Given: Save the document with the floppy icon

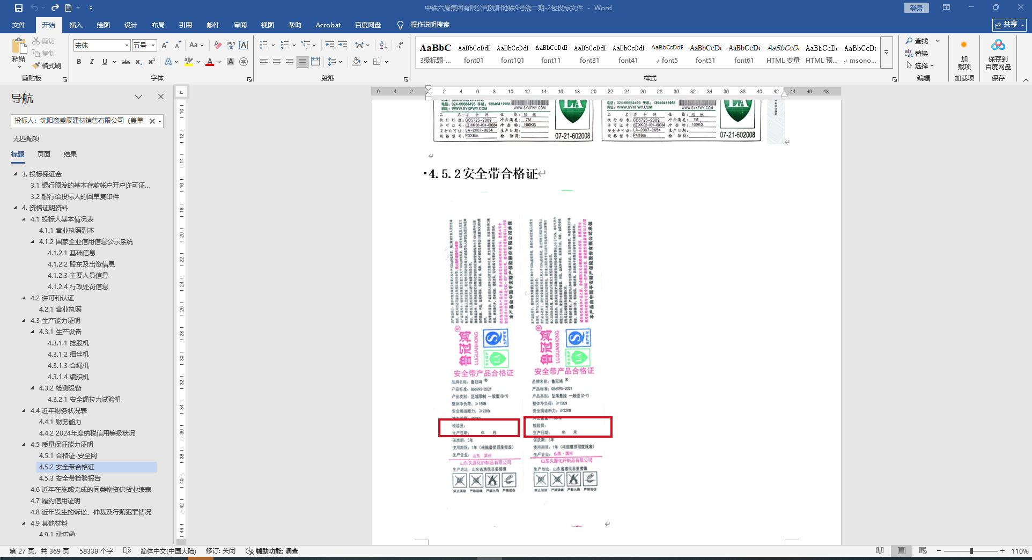Looking at the screenshot, I should click(x=19, y=8).
